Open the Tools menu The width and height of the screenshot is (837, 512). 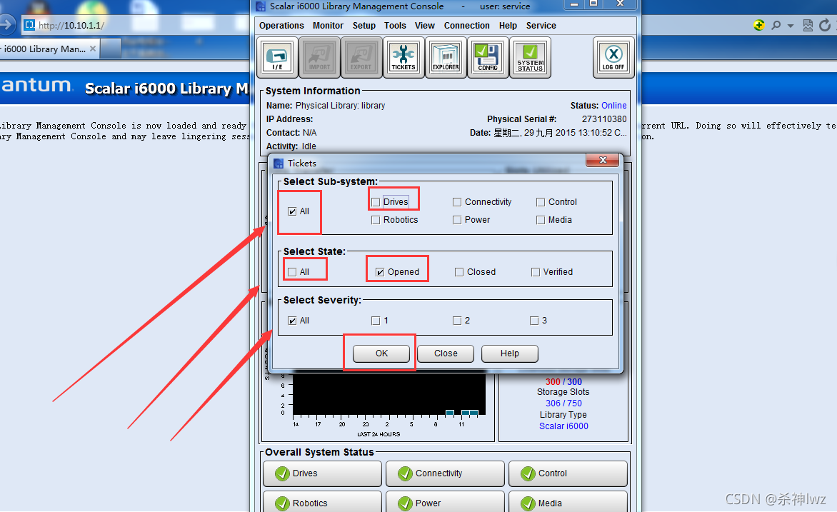pyautogui.click(x=395, y=26)
